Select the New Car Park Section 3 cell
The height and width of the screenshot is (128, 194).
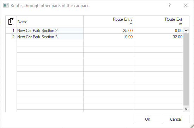(x=50, y=37)
